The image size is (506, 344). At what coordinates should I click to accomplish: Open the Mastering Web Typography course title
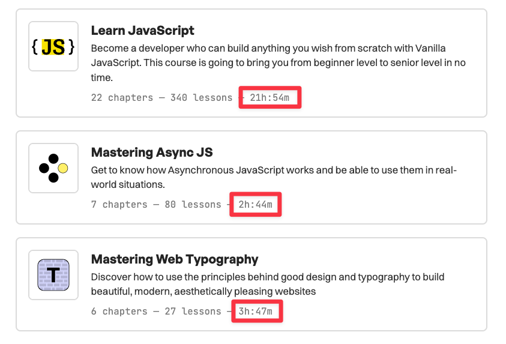pyautogui.click(x=175, y=259)
